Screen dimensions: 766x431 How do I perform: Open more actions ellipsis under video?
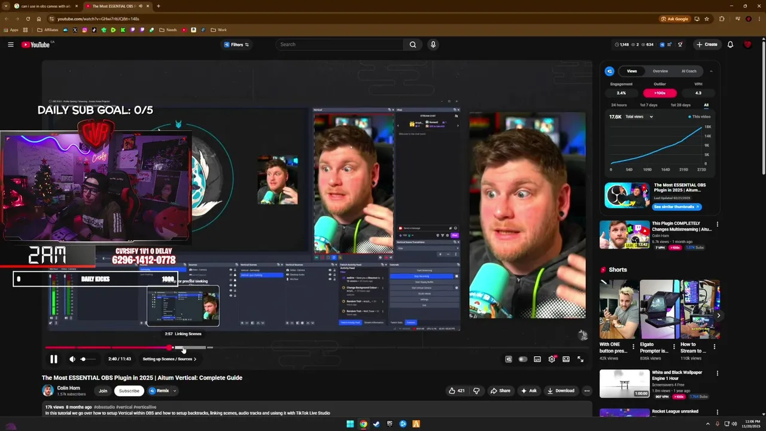pos(586,391)
